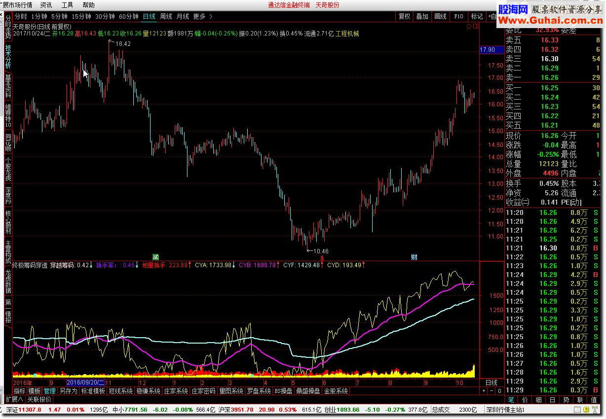Expand the 更多 periods dropdown
The width and height of the screenshot is (606, 419).
202,16
